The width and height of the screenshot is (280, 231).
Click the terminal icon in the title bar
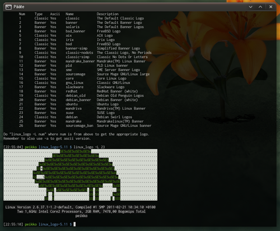coord(8,7)
